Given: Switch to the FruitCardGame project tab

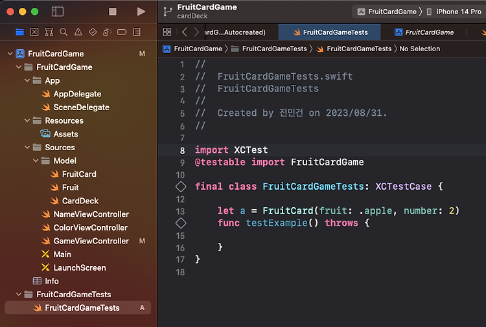Looking at the screenshot, I should coord(423,32).
